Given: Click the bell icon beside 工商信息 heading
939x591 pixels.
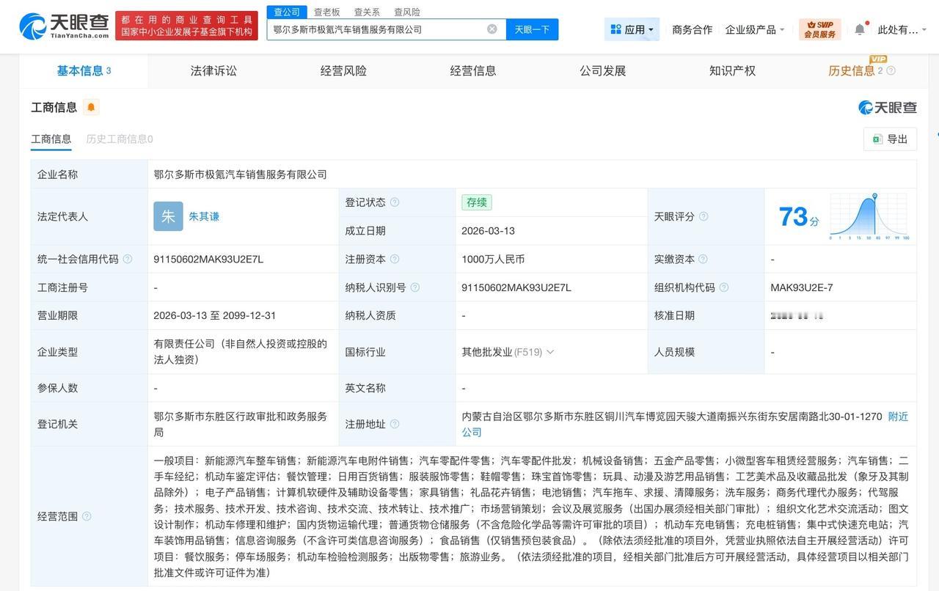Looking at the screenshot, I should point(91,107).
